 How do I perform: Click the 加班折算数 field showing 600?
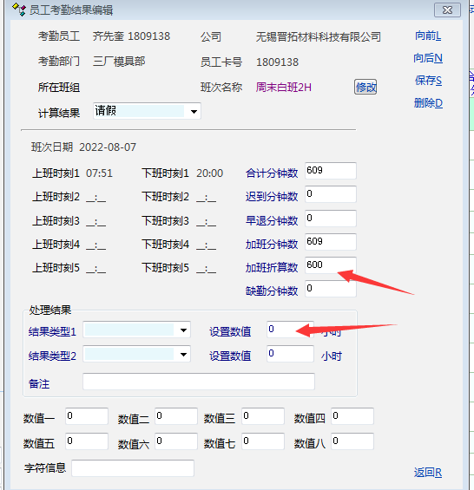tap(331, 265)
